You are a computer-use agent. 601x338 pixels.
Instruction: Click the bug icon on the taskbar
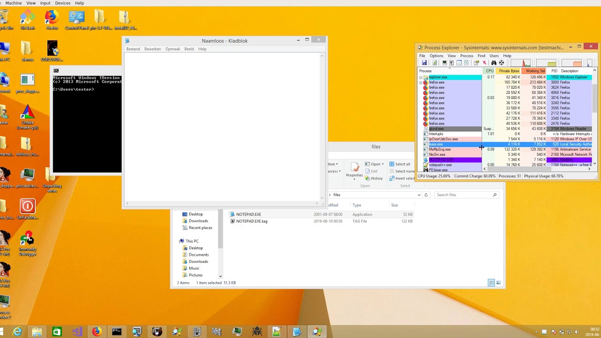(x=257, y=332)
